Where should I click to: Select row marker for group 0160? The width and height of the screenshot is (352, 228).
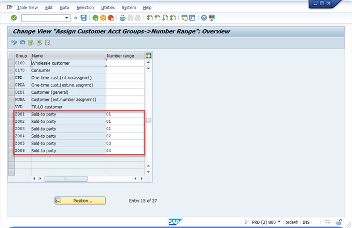click(11, 63)
